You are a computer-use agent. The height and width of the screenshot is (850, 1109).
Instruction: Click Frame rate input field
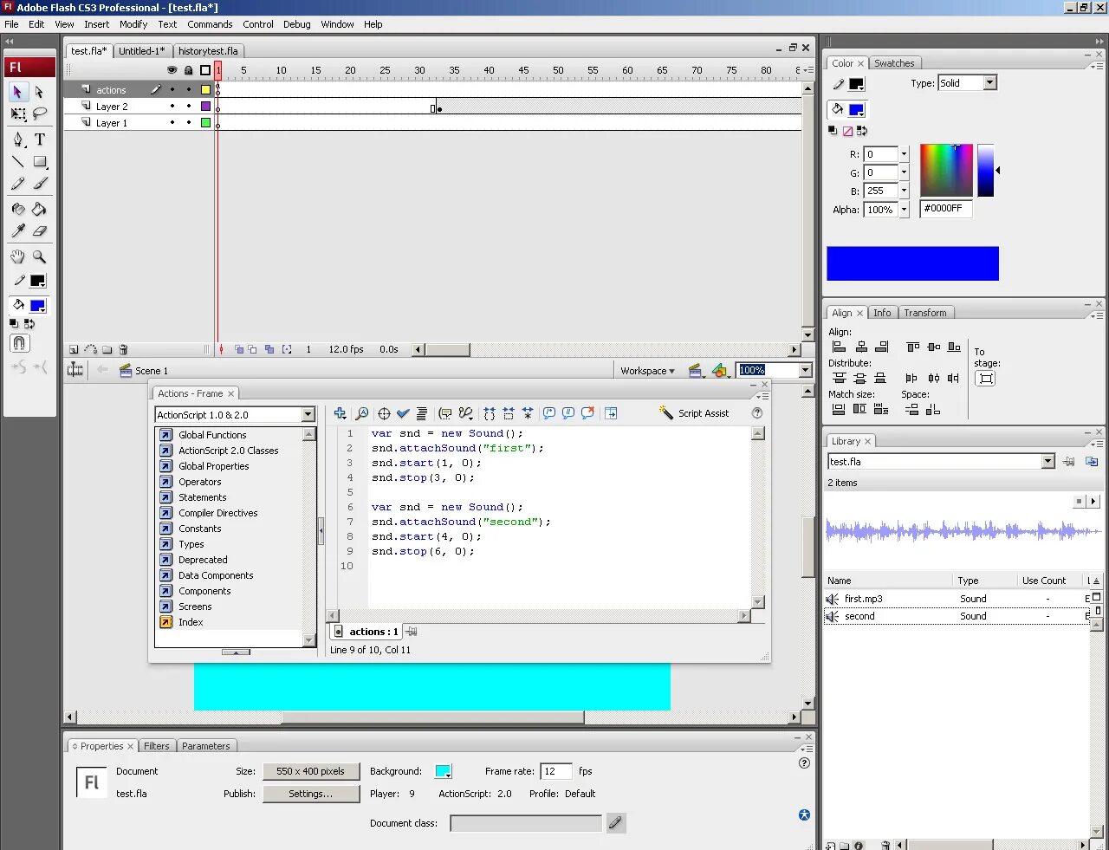pyautogui.click(x=556, y=771)
